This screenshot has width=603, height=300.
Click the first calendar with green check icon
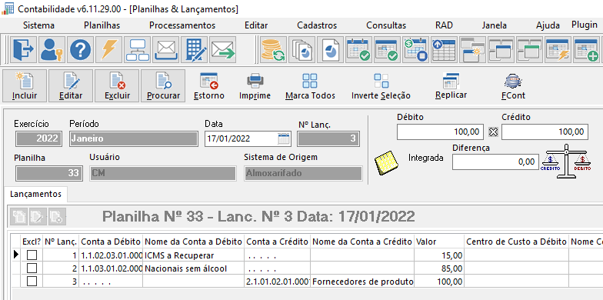pyautogui.click(x=358, y=49)
